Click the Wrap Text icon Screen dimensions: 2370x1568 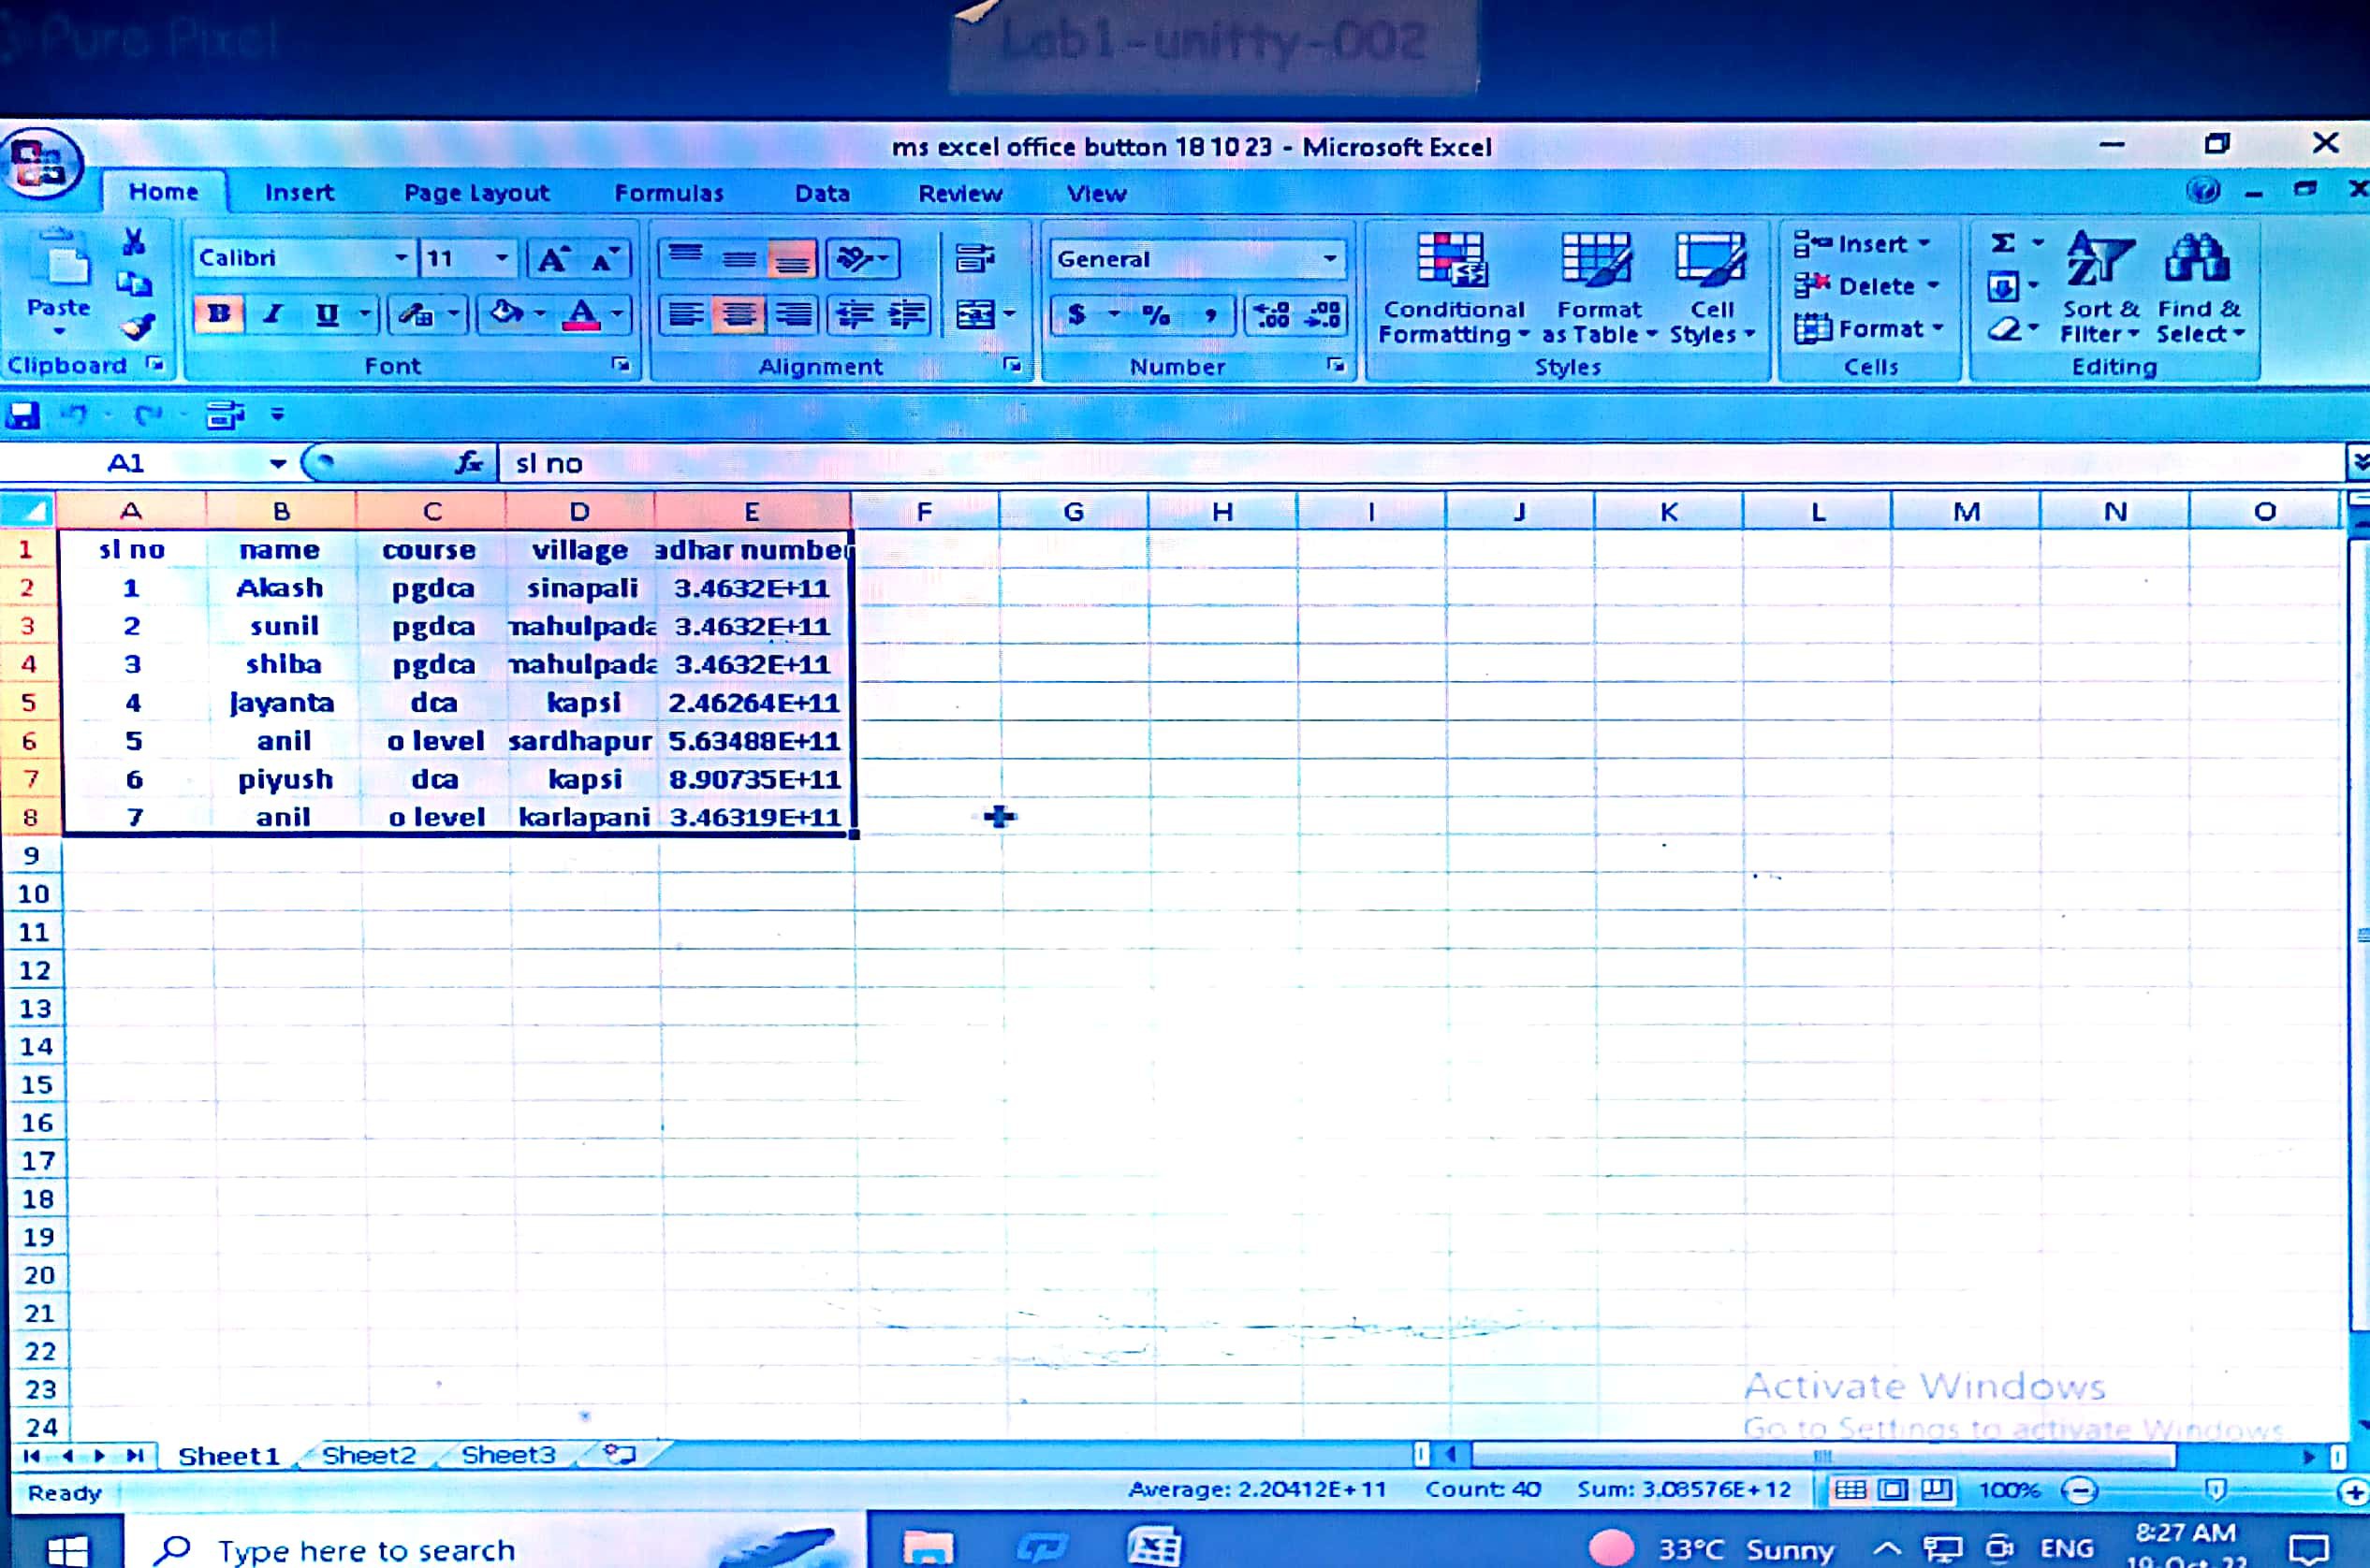(x=973, y=259)
